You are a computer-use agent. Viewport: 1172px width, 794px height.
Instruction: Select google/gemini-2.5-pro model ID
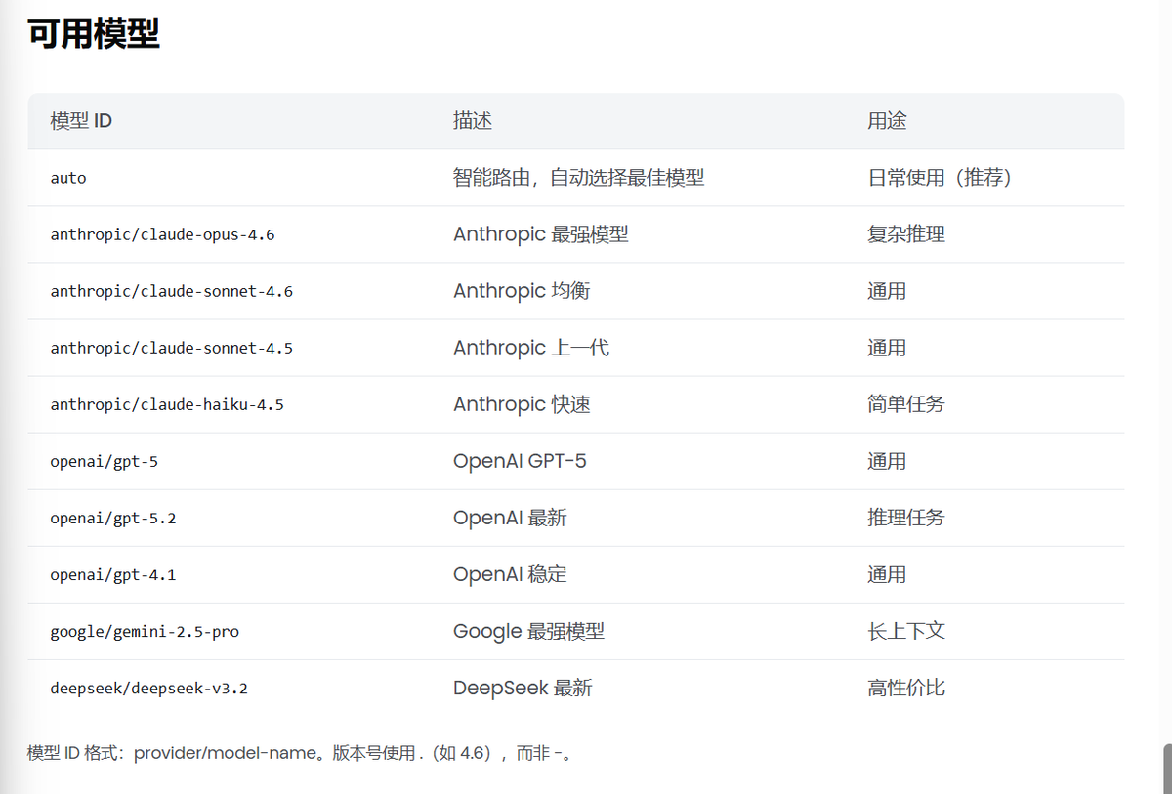click(x=145, y=631)
